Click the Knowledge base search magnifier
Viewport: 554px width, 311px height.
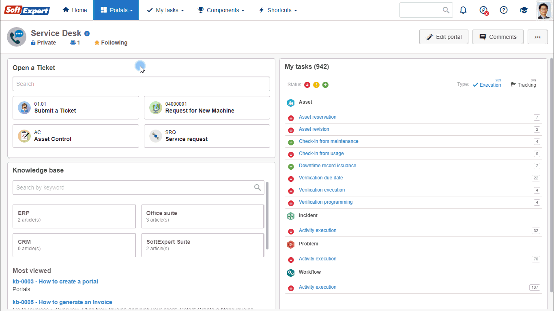[x=258, y=187]
